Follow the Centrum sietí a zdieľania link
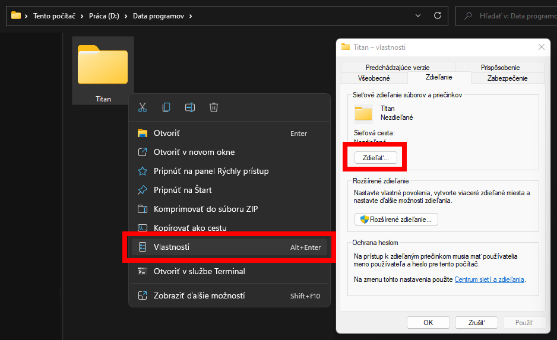557x340 pixels. 489,279
